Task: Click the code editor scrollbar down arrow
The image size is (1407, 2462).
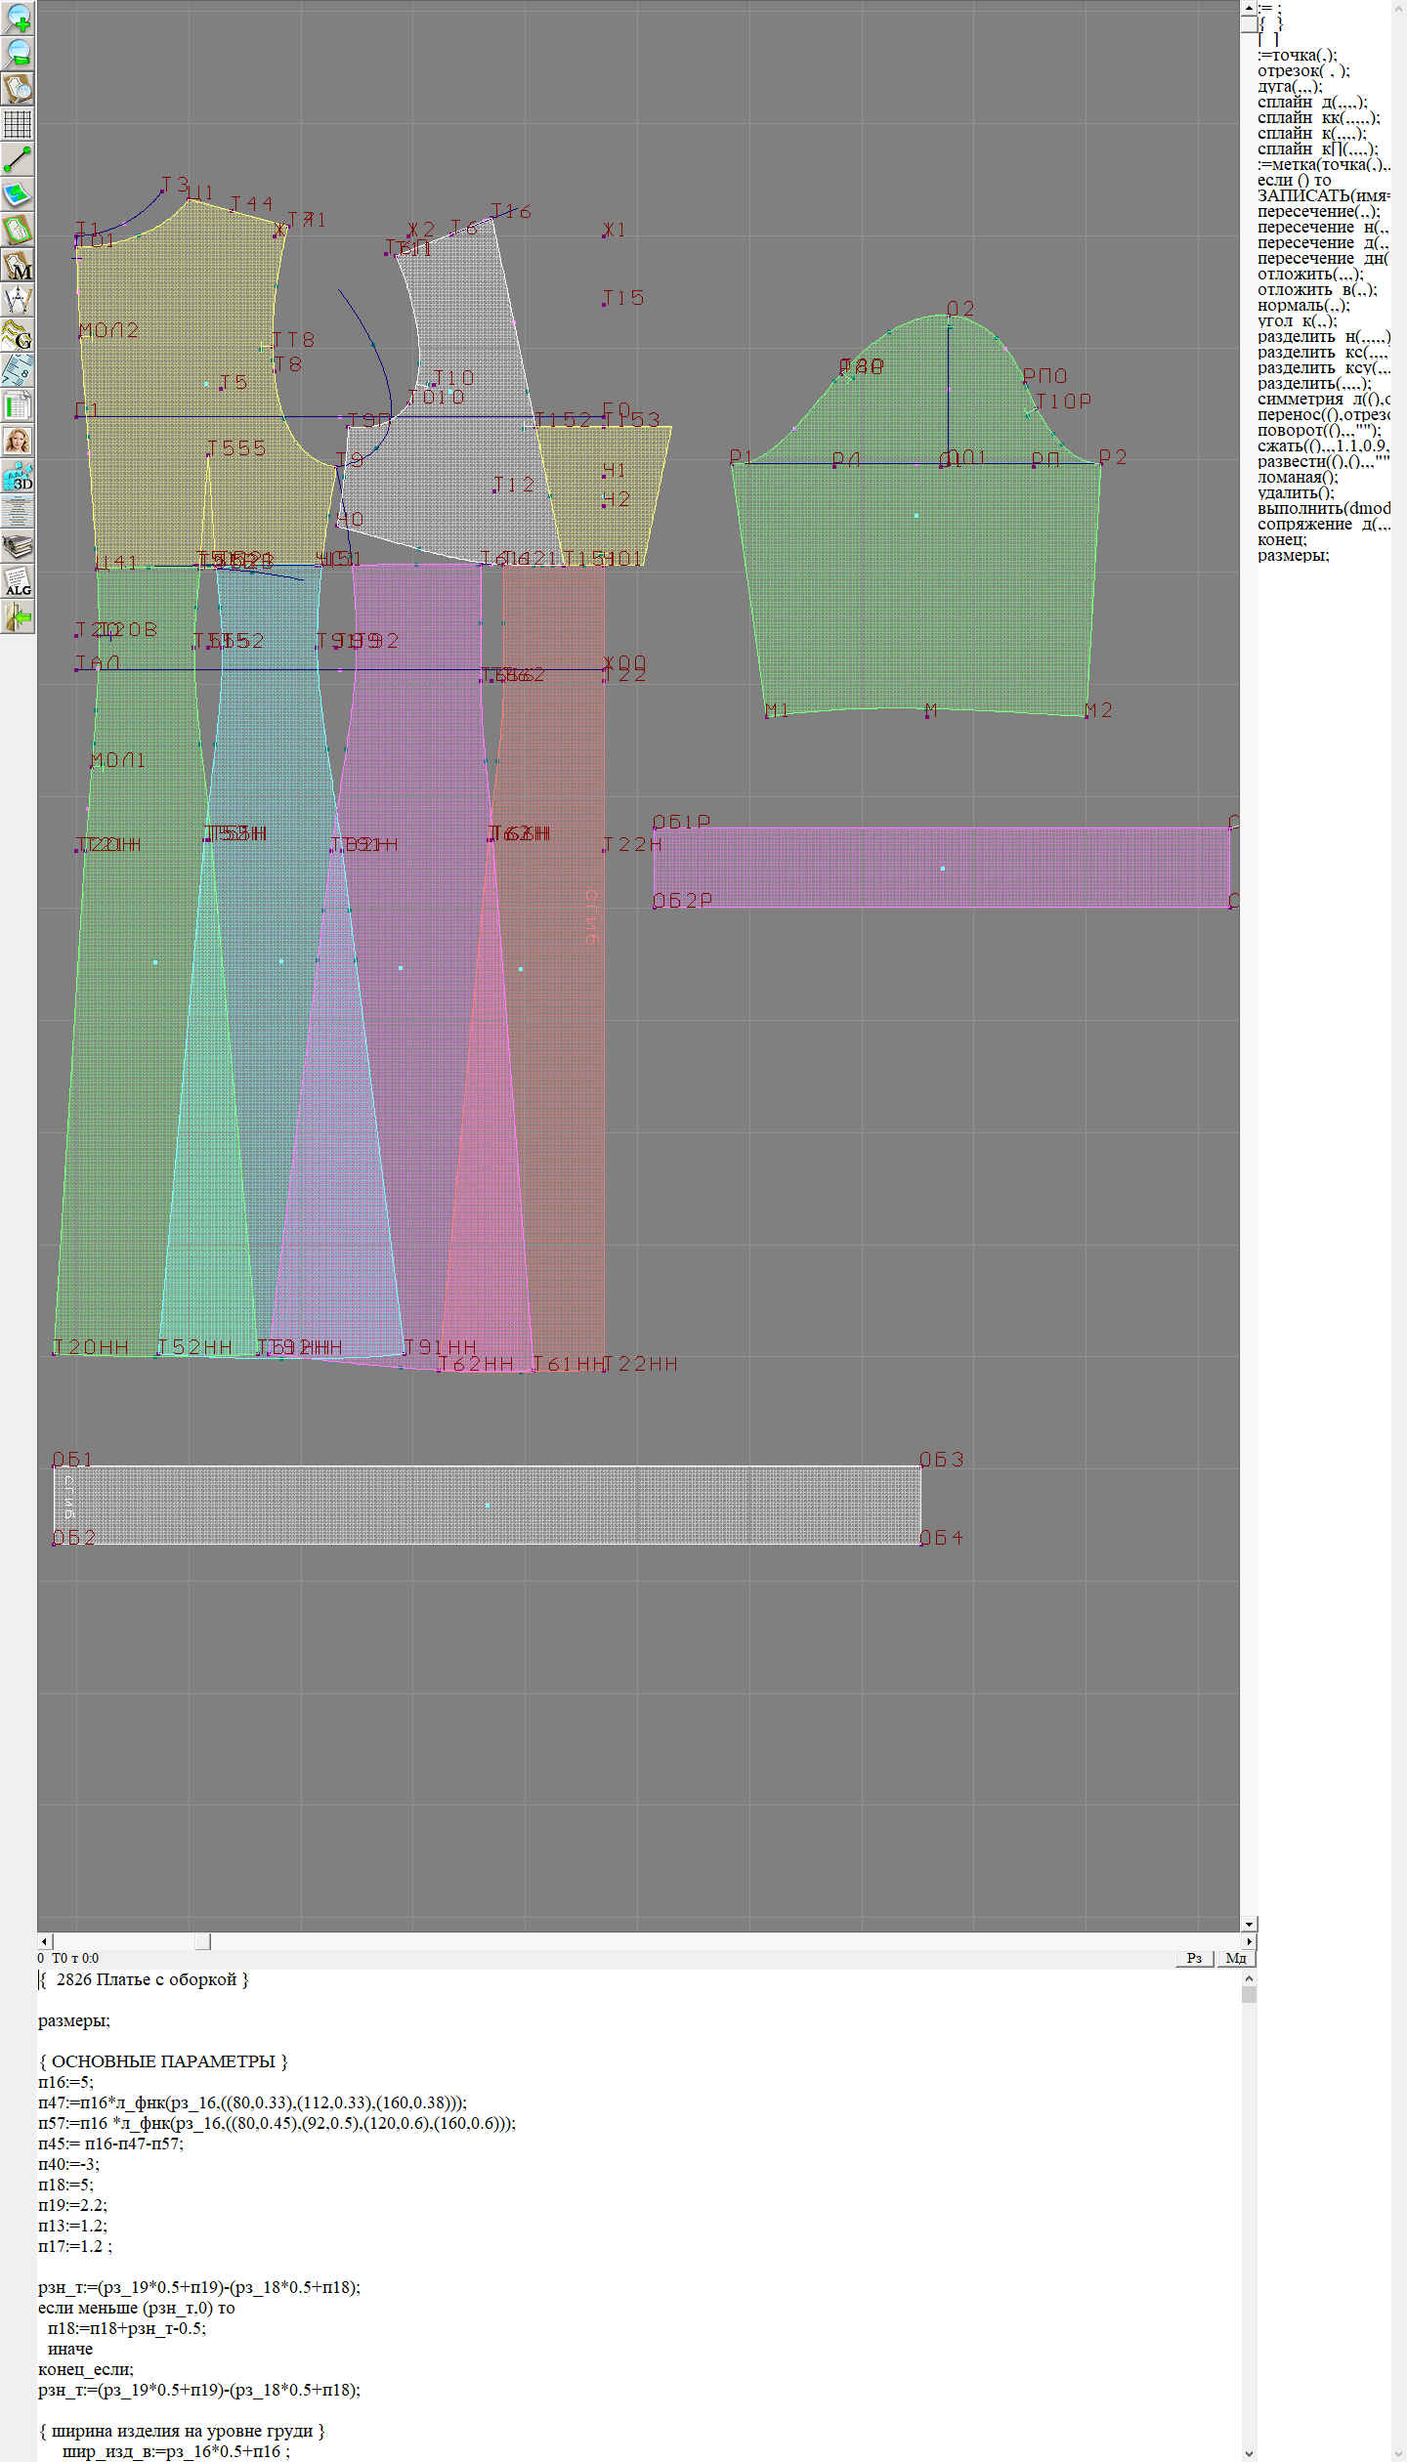Action: point(1249,2453)
